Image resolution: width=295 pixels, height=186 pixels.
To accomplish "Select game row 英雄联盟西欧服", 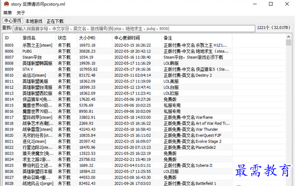I will (118, 93).
